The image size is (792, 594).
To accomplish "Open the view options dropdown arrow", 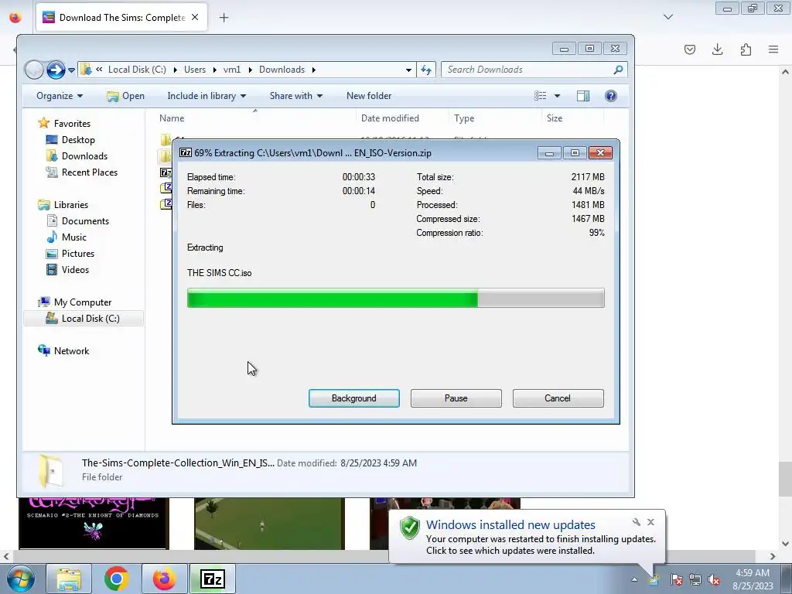I will pos(557,95).
